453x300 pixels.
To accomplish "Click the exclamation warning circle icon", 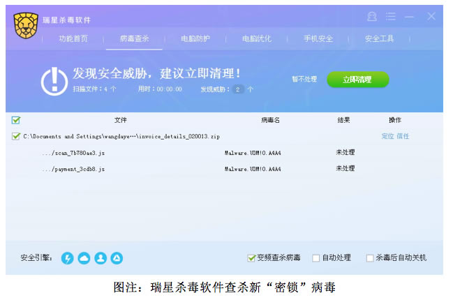I will 54,82.
